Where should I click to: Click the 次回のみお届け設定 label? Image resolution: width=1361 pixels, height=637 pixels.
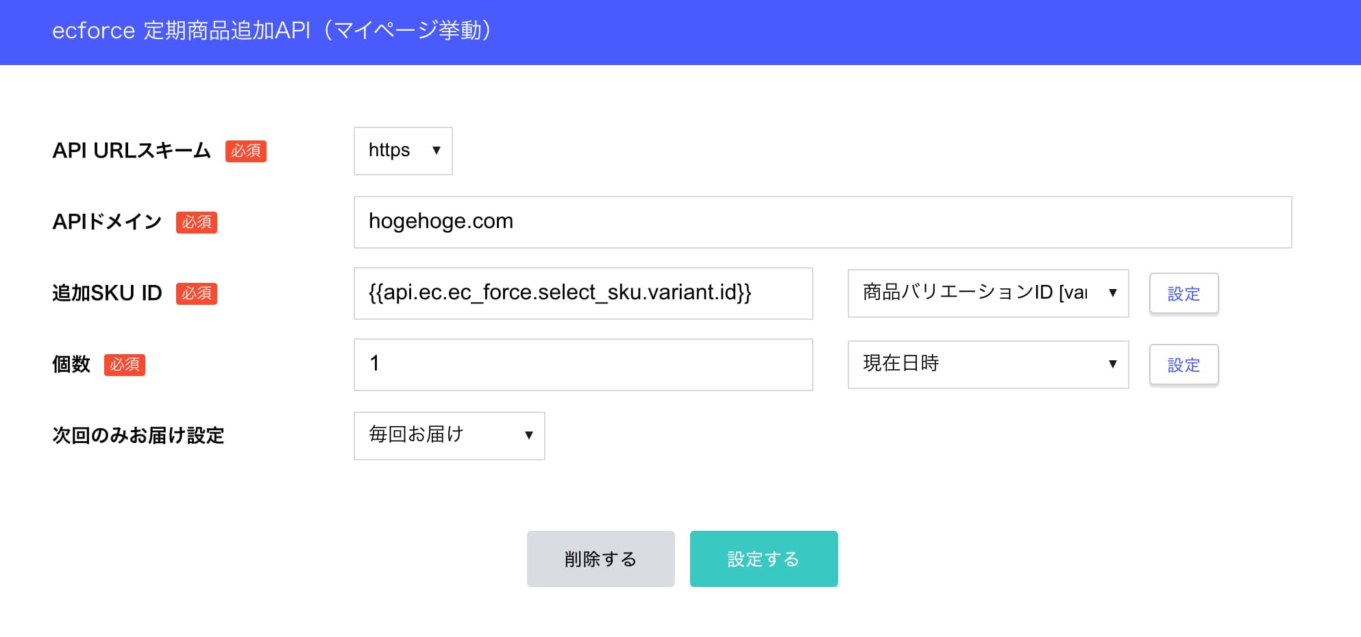click(138, 436)
